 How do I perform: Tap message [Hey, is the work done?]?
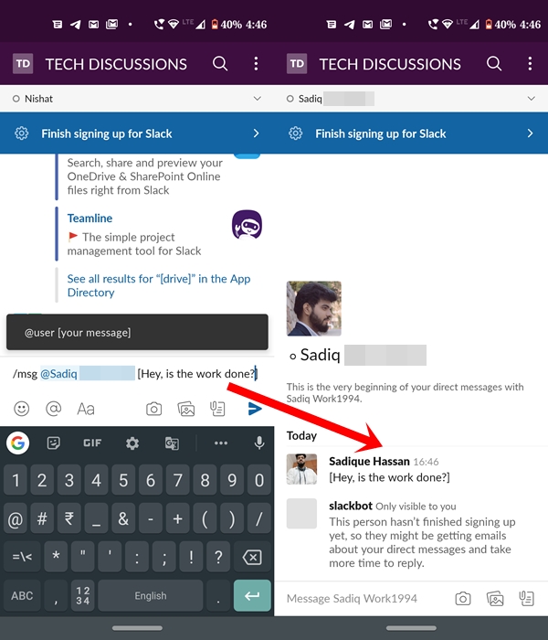tap(389, 477)
